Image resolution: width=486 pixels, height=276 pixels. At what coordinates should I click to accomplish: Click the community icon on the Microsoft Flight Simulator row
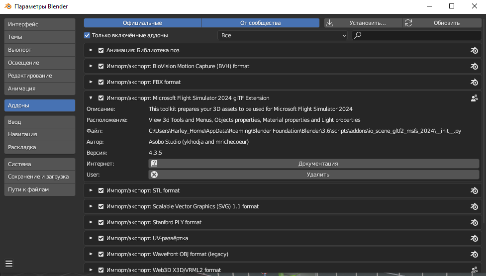pos(474,98)
